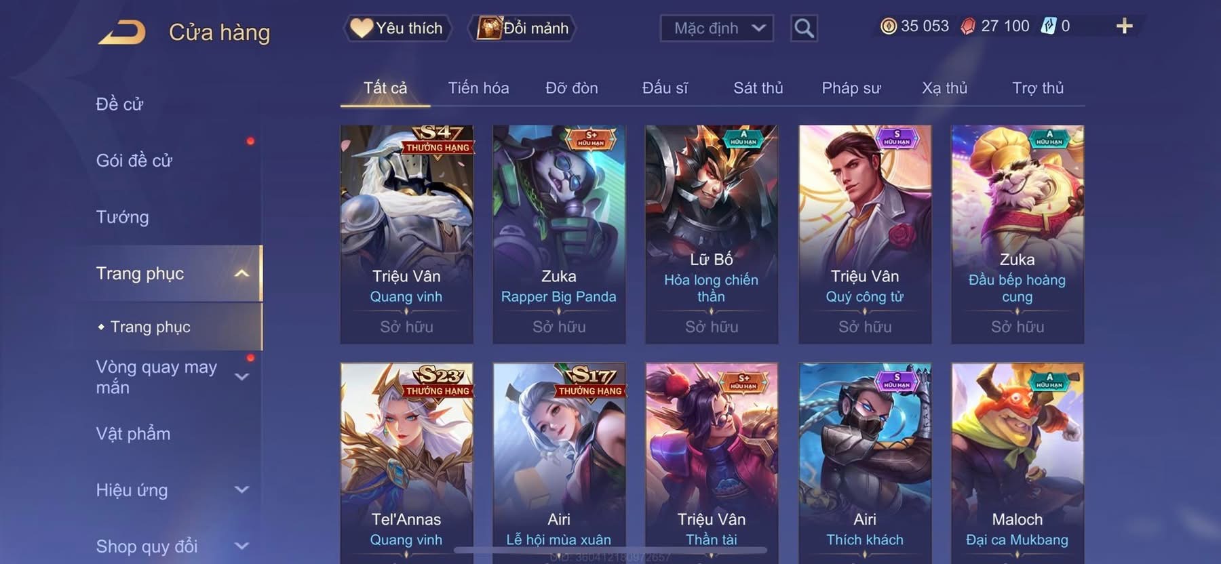Tap the golden back arrow icon
The image size is (1221, 564).
(x=121, y=32)
